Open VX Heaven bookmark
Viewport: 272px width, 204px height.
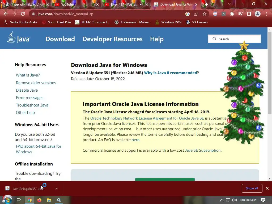click(x=197, y=22)
